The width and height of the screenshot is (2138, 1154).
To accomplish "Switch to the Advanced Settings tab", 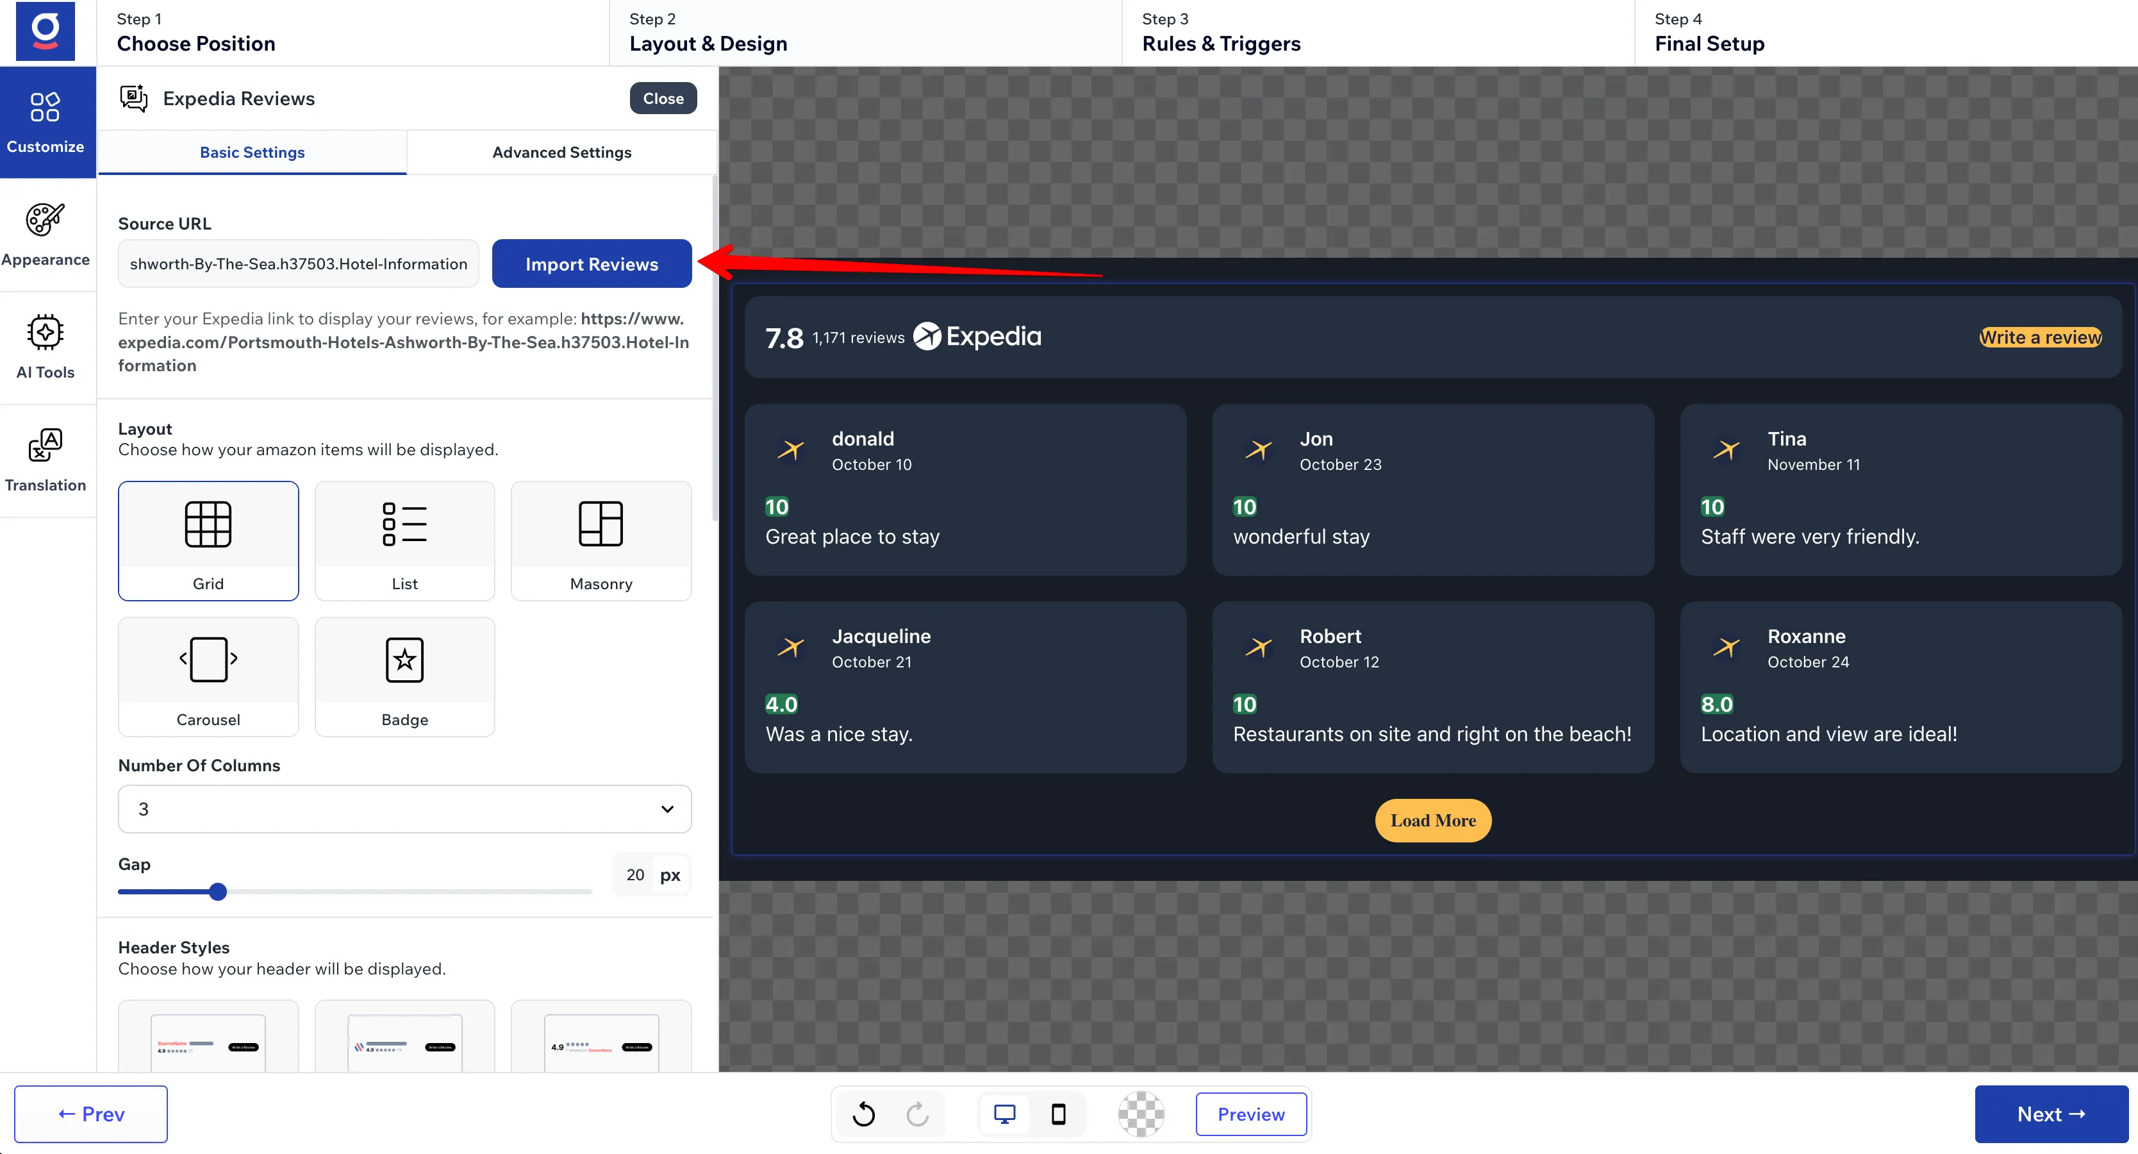I will coord(562,152).
